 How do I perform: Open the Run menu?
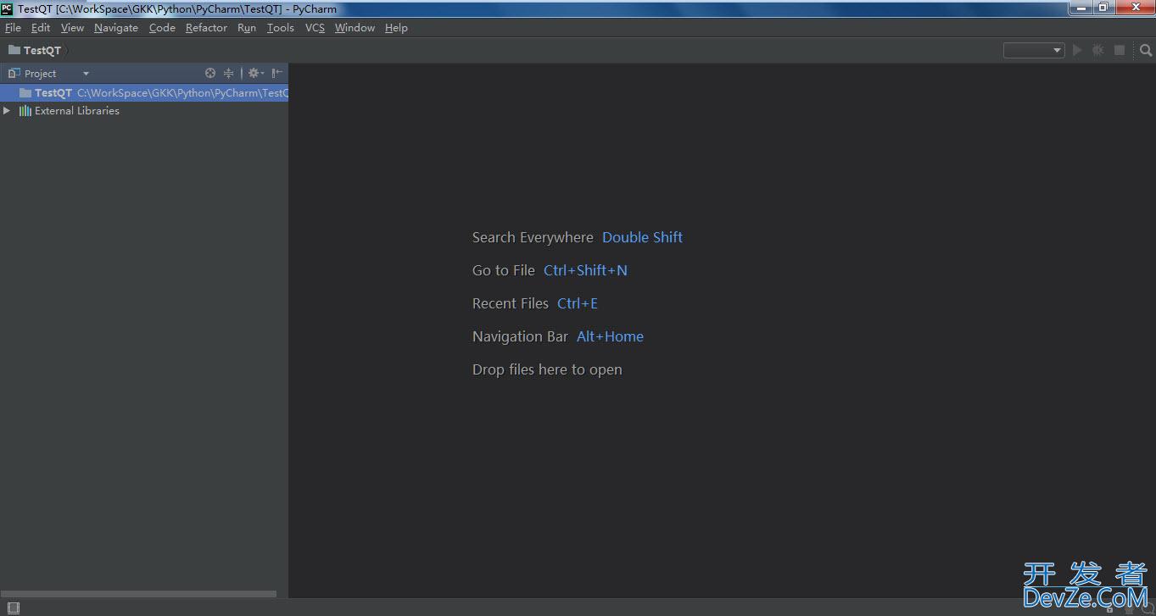(247, 28)
